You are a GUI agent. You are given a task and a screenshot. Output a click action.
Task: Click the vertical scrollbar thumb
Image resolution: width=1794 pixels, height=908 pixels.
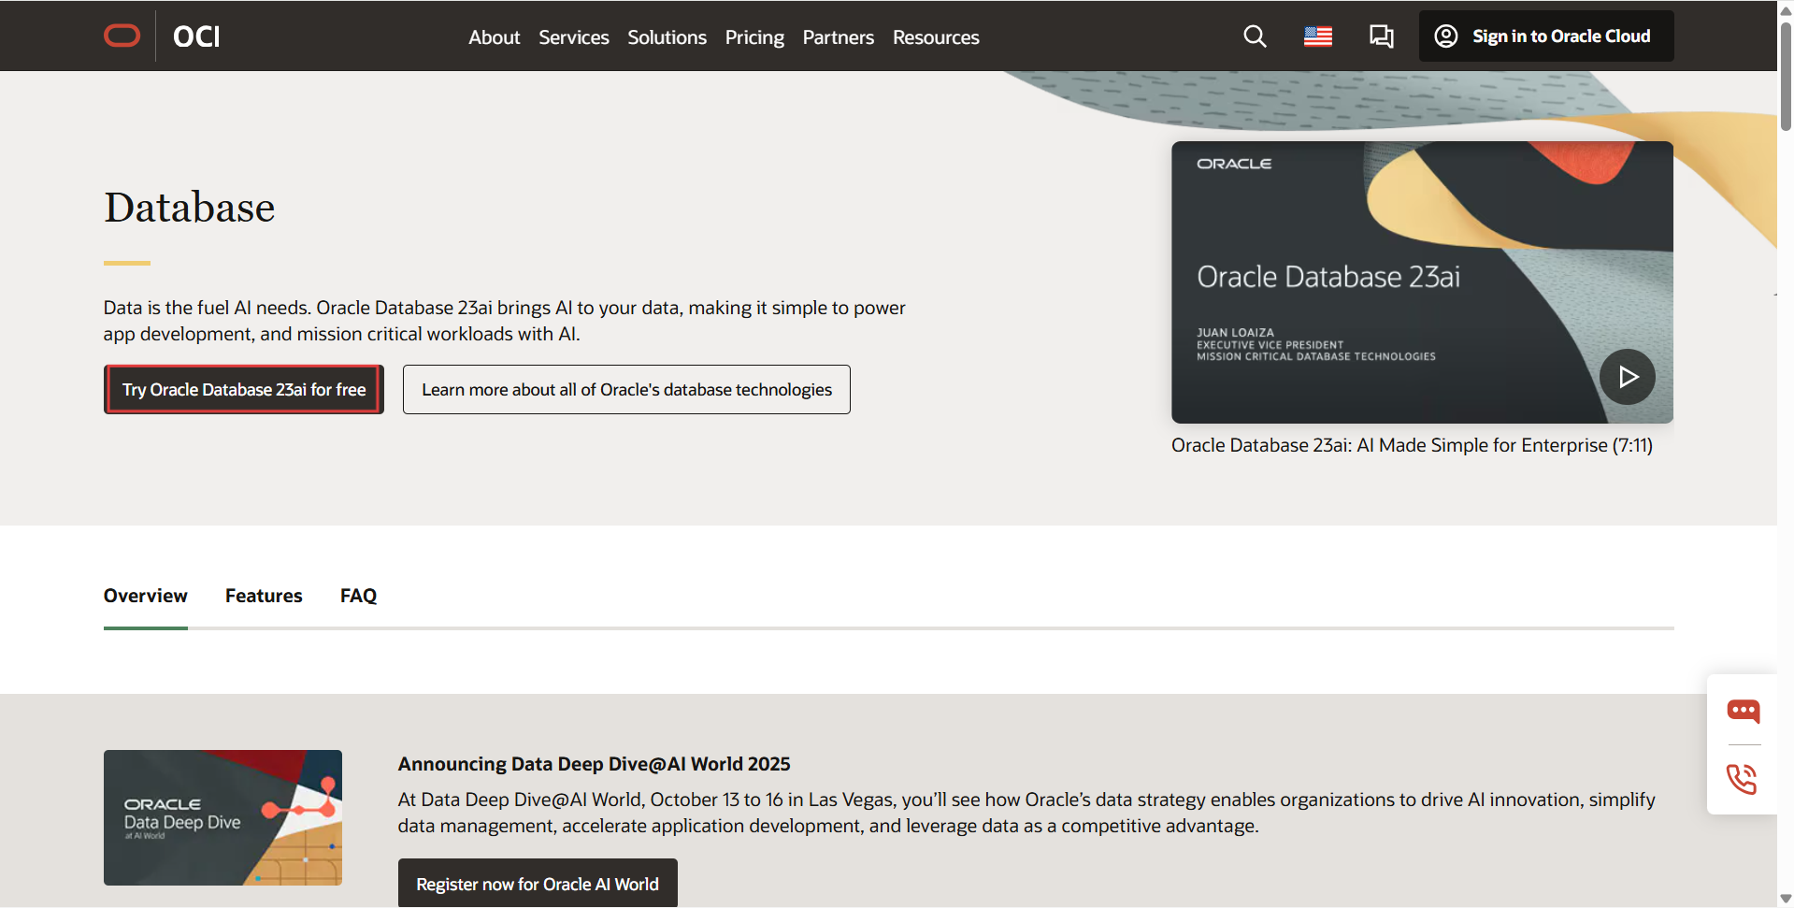(x=1786, y=77)
